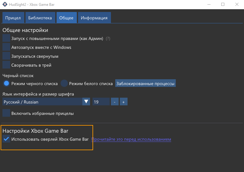Click the HudSight2 - Xbox Game Bar title text

(32, 5)
